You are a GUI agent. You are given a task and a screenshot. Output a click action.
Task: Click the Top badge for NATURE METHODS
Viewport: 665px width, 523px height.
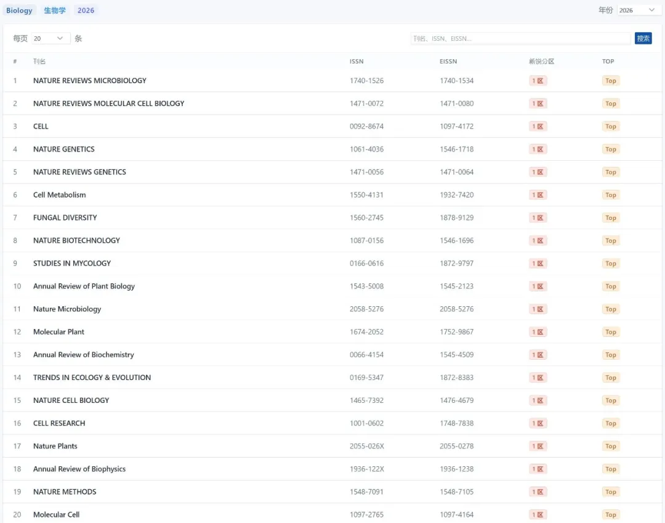pyautogui.click(x=610, y=492)
